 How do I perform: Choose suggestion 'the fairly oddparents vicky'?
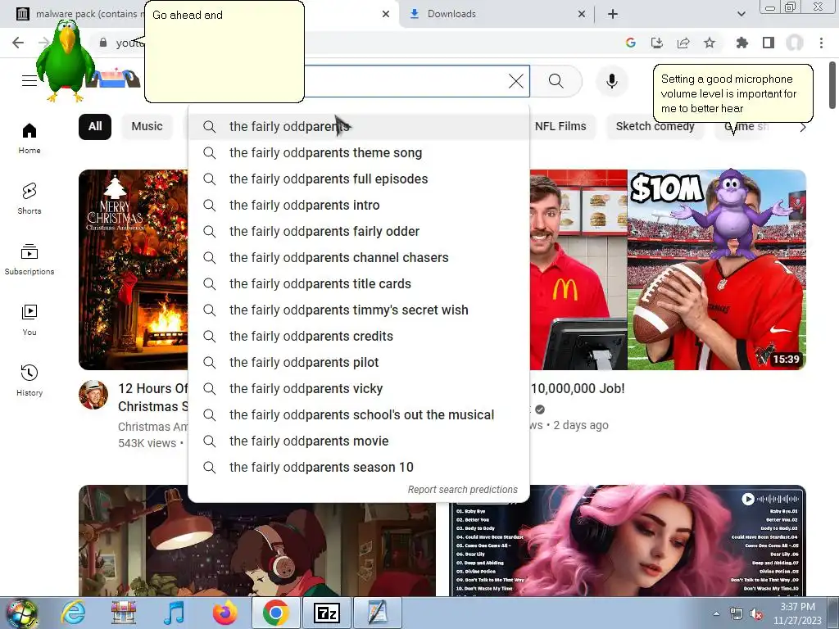coord(359,389)
